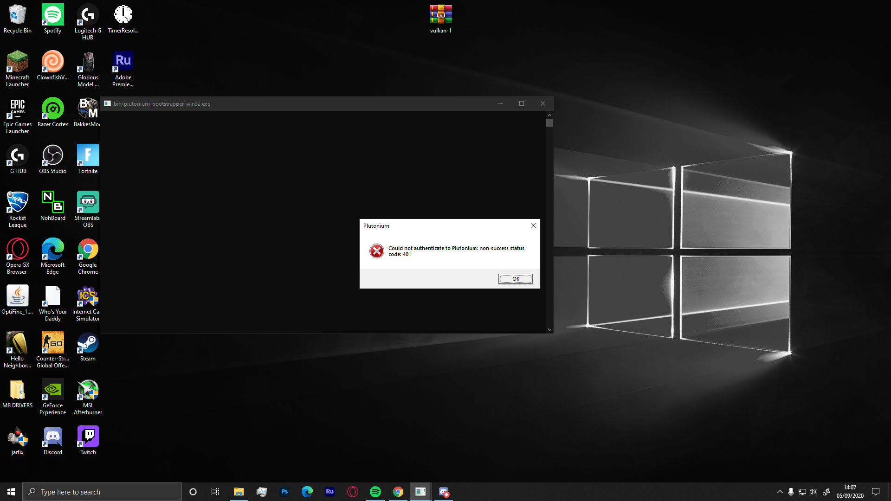Open the network icon in system tray
Screen dimensions: 891x501
pos(802,492)
